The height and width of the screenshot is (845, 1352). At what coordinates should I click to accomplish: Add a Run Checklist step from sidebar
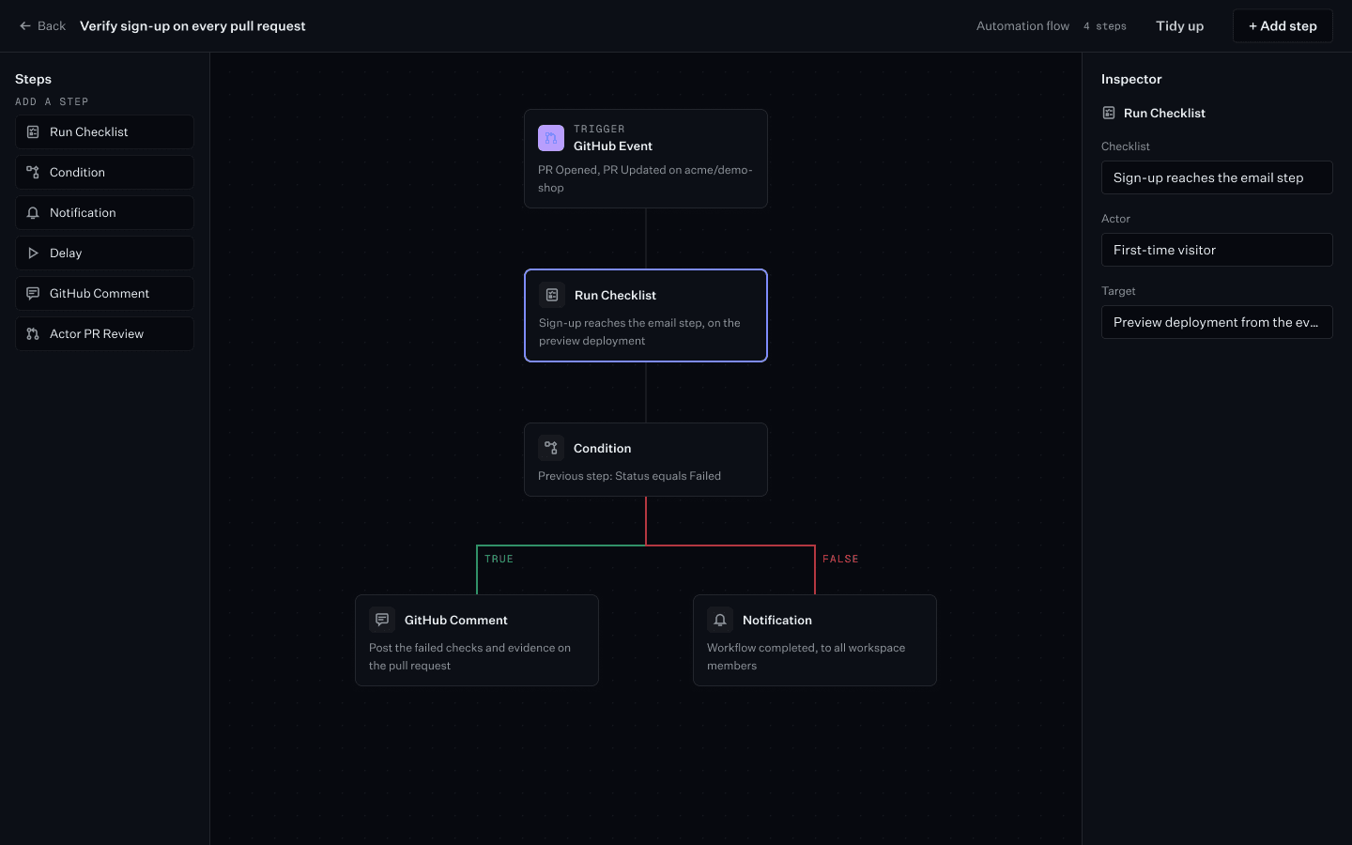[104, 132]
